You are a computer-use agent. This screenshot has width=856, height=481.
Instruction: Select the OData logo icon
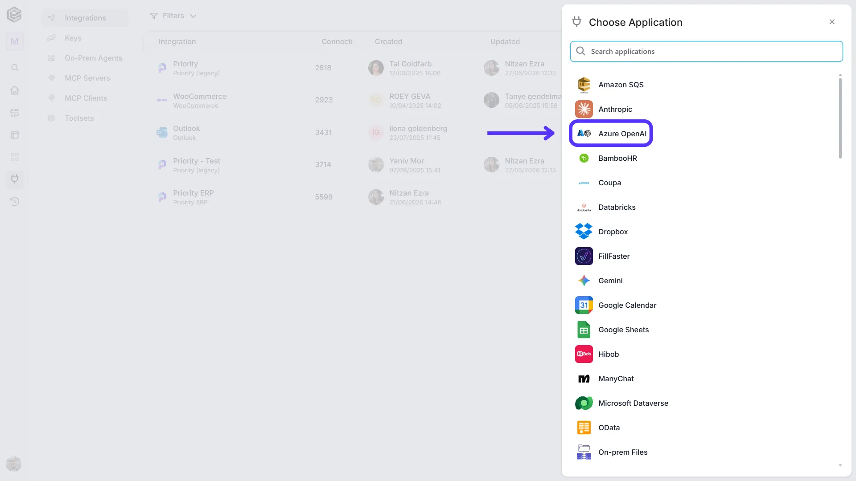pyautogui.click(x=584, y=428)
